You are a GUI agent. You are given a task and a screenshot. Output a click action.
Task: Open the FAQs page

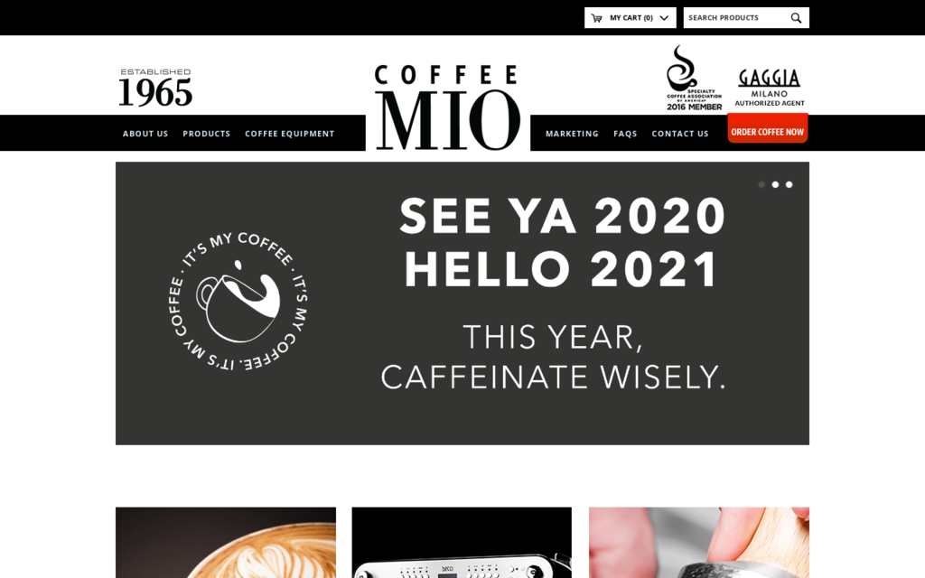pyautogui.click(x=625, y=134)
